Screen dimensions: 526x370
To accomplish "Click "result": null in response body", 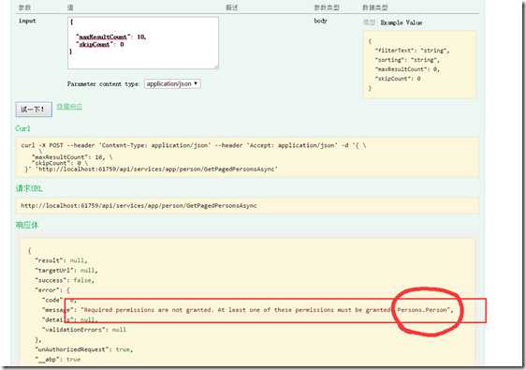I will pos(62,260).
